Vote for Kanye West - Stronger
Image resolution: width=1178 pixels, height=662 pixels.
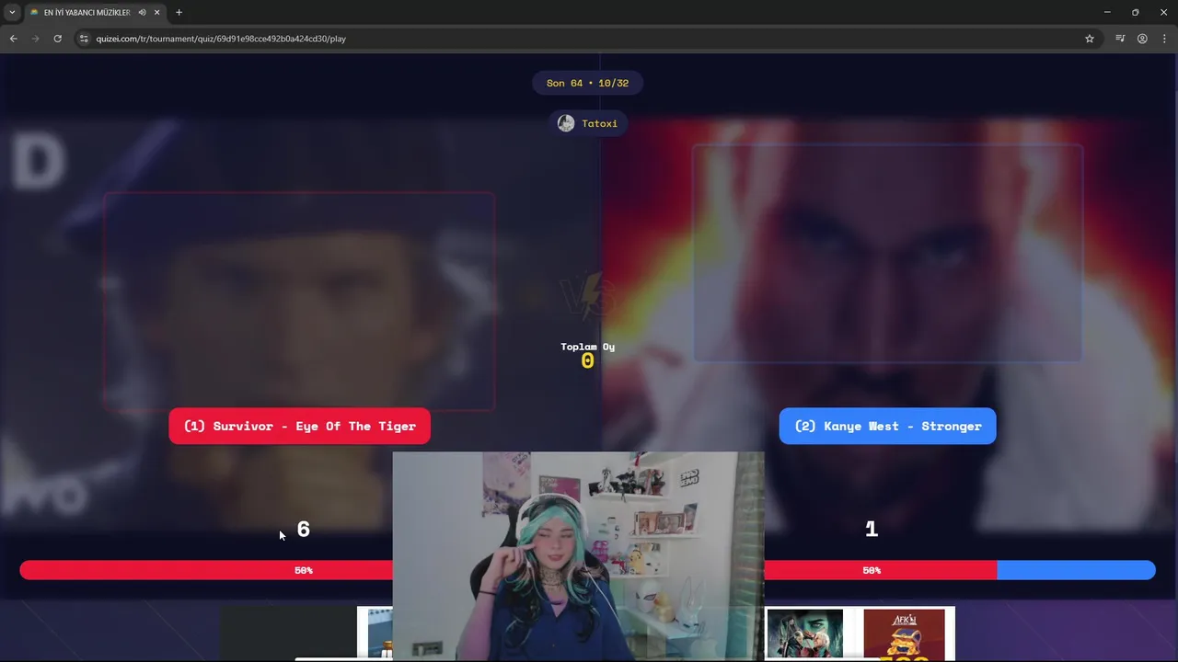887,426
